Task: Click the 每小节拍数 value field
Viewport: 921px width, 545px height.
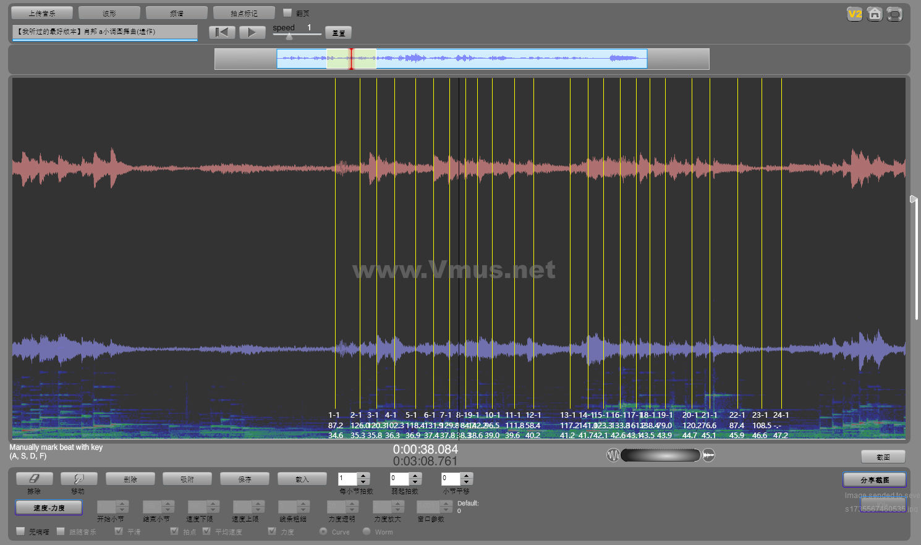Action: pyautogui.click(x=347, y=479)
